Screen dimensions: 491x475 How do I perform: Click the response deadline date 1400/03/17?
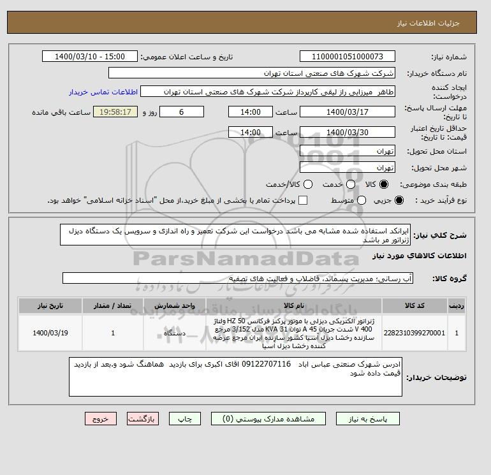tap(348, 112)
